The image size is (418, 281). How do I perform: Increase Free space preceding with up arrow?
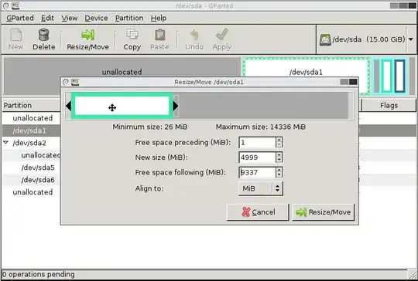tap(279, 140)
